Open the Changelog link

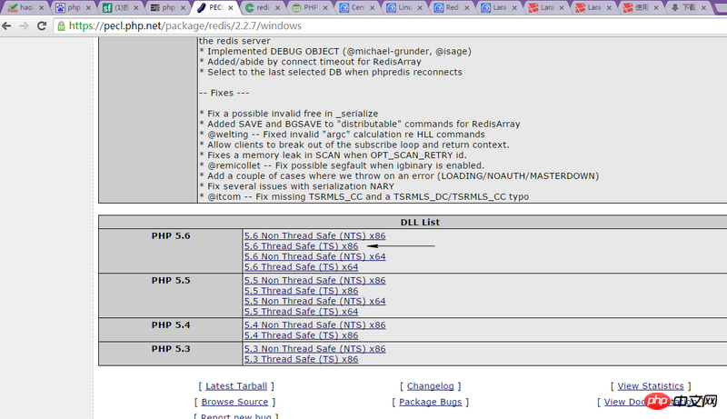(x=430, y=386)
